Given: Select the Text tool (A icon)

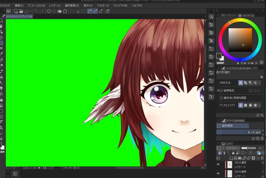Looking at the screenshot, I should click(1, 128).
